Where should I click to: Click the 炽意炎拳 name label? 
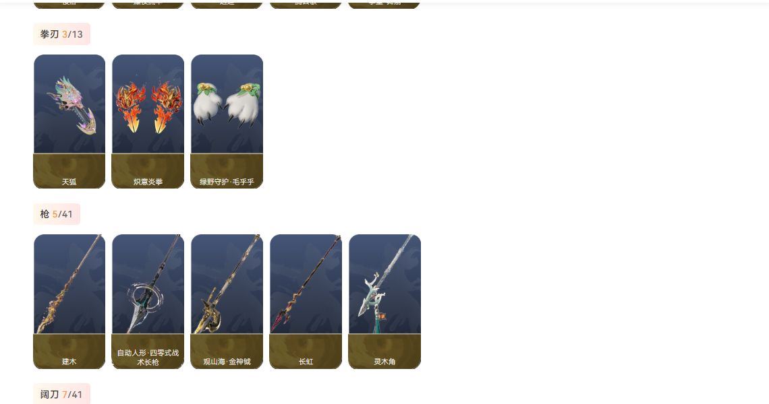point(148,182)
